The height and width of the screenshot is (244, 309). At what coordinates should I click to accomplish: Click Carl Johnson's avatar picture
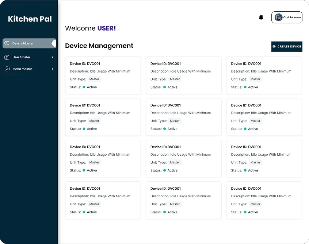pyautogui.click(x=278, y=18)
